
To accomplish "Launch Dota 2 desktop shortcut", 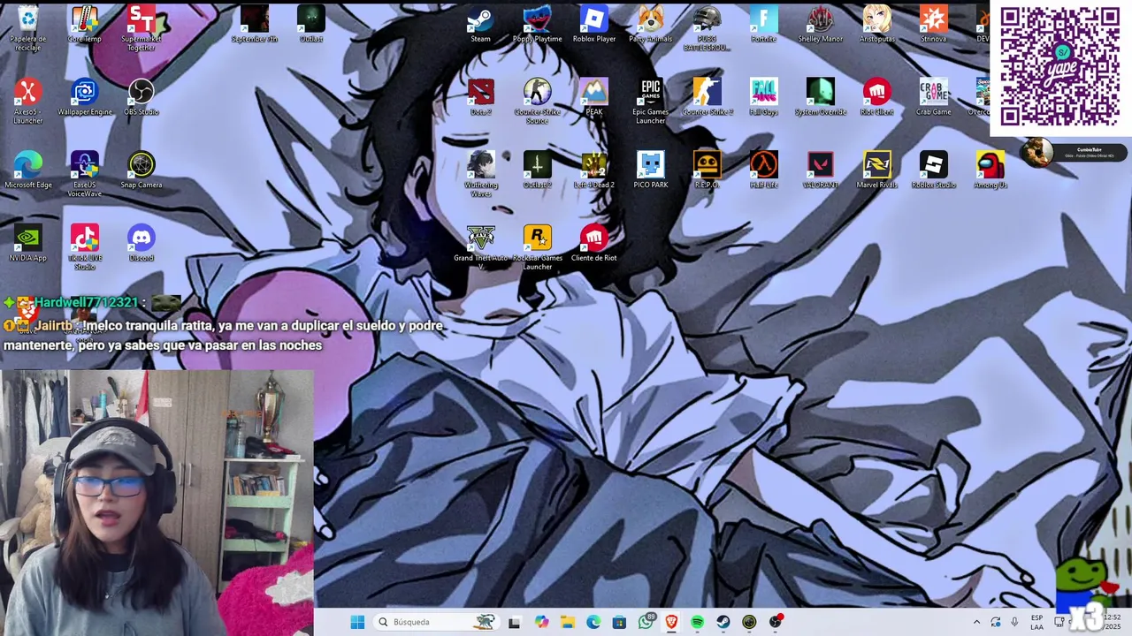I will pyautogui.click(x=480, y=97).
